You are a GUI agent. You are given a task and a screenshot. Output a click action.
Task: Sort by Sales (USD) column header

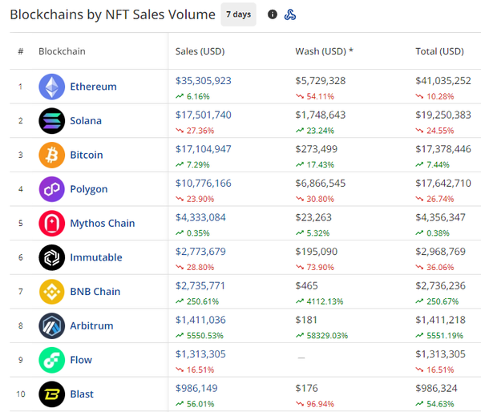pyautogui.click(x=200, y=51)
